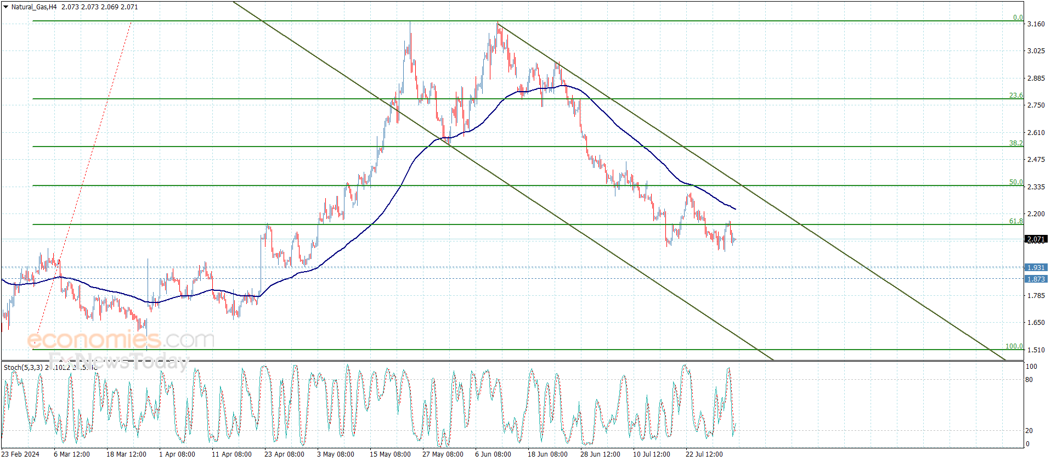Click the Stoch(5,3,3) indicator label
Viewport: 1051px width, 461px height.
point(23,368)
